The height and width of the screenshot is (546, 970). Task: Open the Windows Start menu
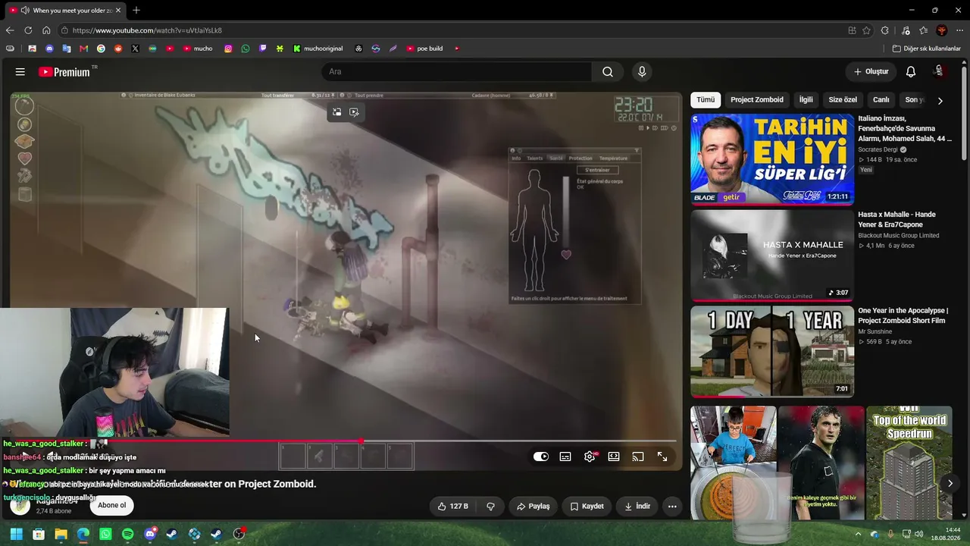(x=16, y=534)
